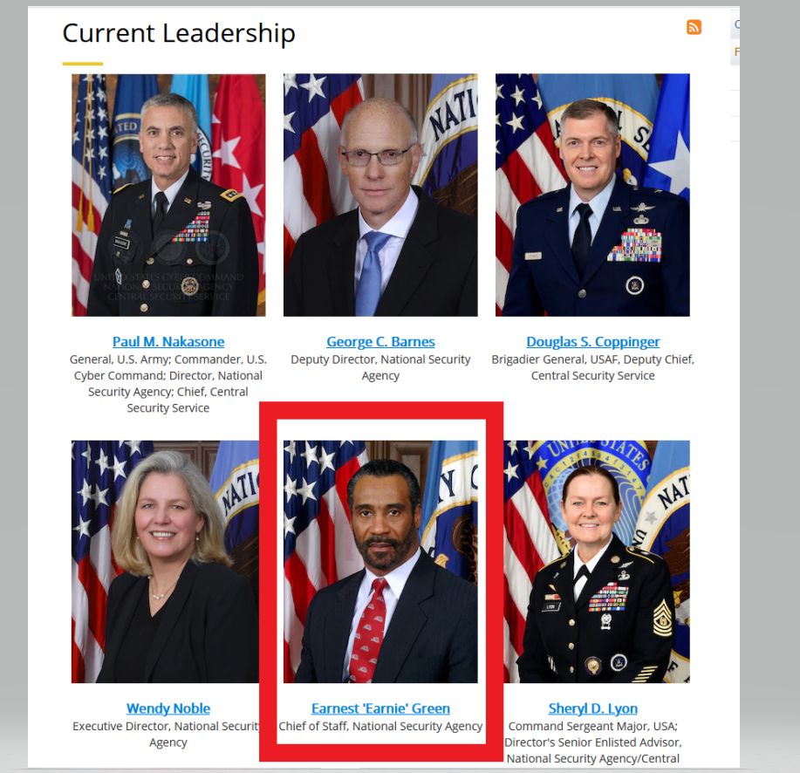Open Sheryl D. Lyon profile link

click(x=593, y=708)
